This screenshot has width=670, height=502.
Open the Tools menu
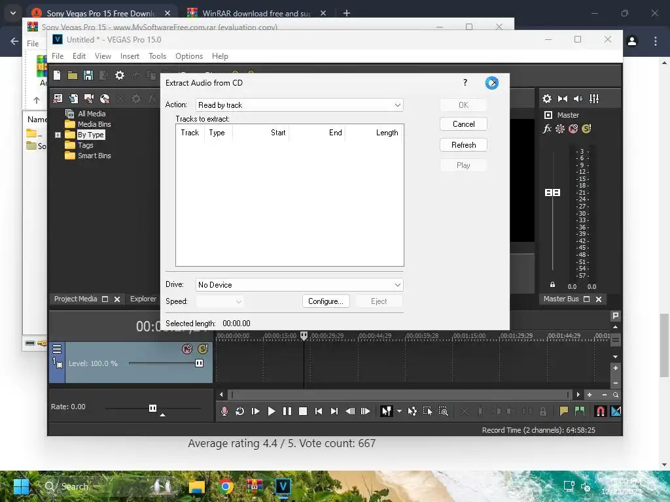pos(157,56)
